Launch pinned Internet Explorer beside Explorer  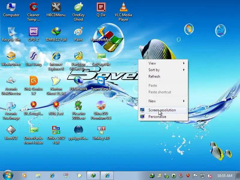click(x=52, y=175)
